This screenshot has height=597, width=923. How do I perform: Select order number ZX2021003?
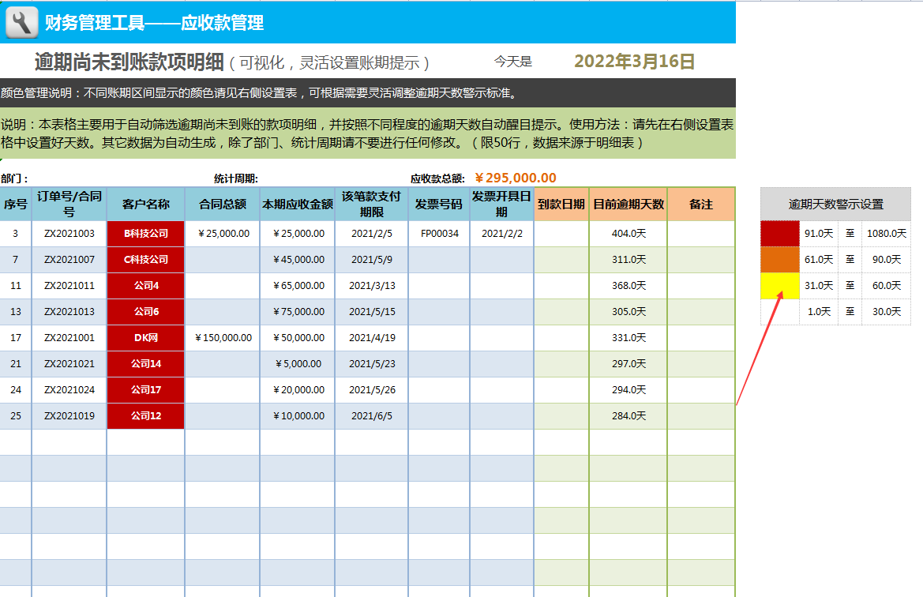click(69, 234)
